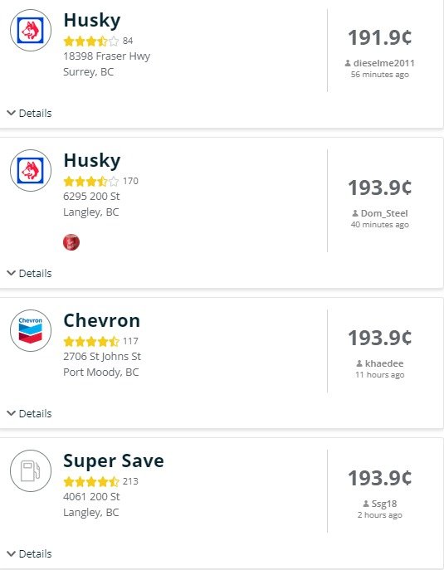Expand Details for Chevron station

(x=29, y=413)
